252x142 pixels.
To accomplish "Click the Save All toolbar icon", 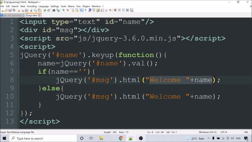I will [14, 10].
